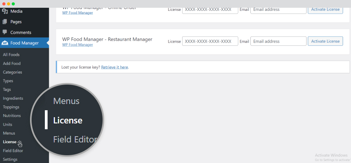The height and width of the screenshot is (163, 351).
Task: Open Field Editor in the sidebar
Action: 13,151
